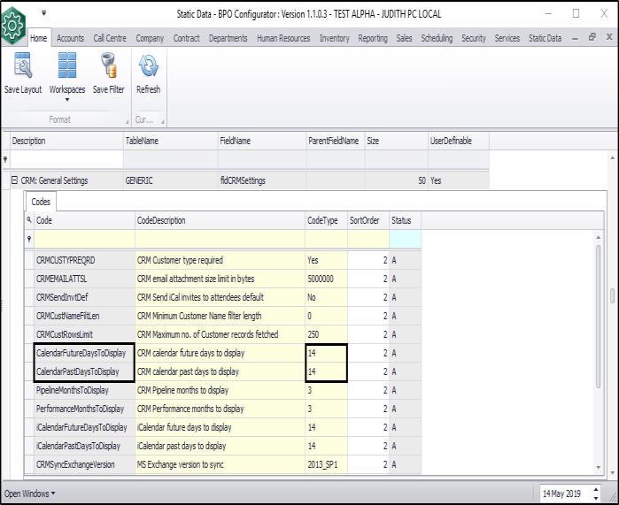Click the Save Filter icon
The width and height of the screenshot is (619, 505).
coord(109,65)
